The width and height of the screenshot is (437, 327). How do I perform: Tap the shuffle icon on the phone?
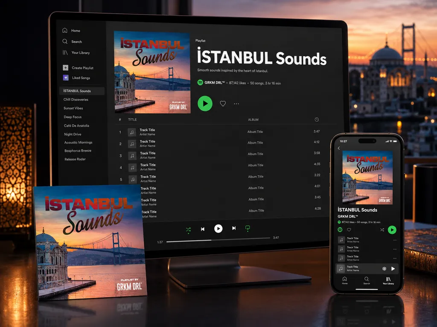click(382, 229)
